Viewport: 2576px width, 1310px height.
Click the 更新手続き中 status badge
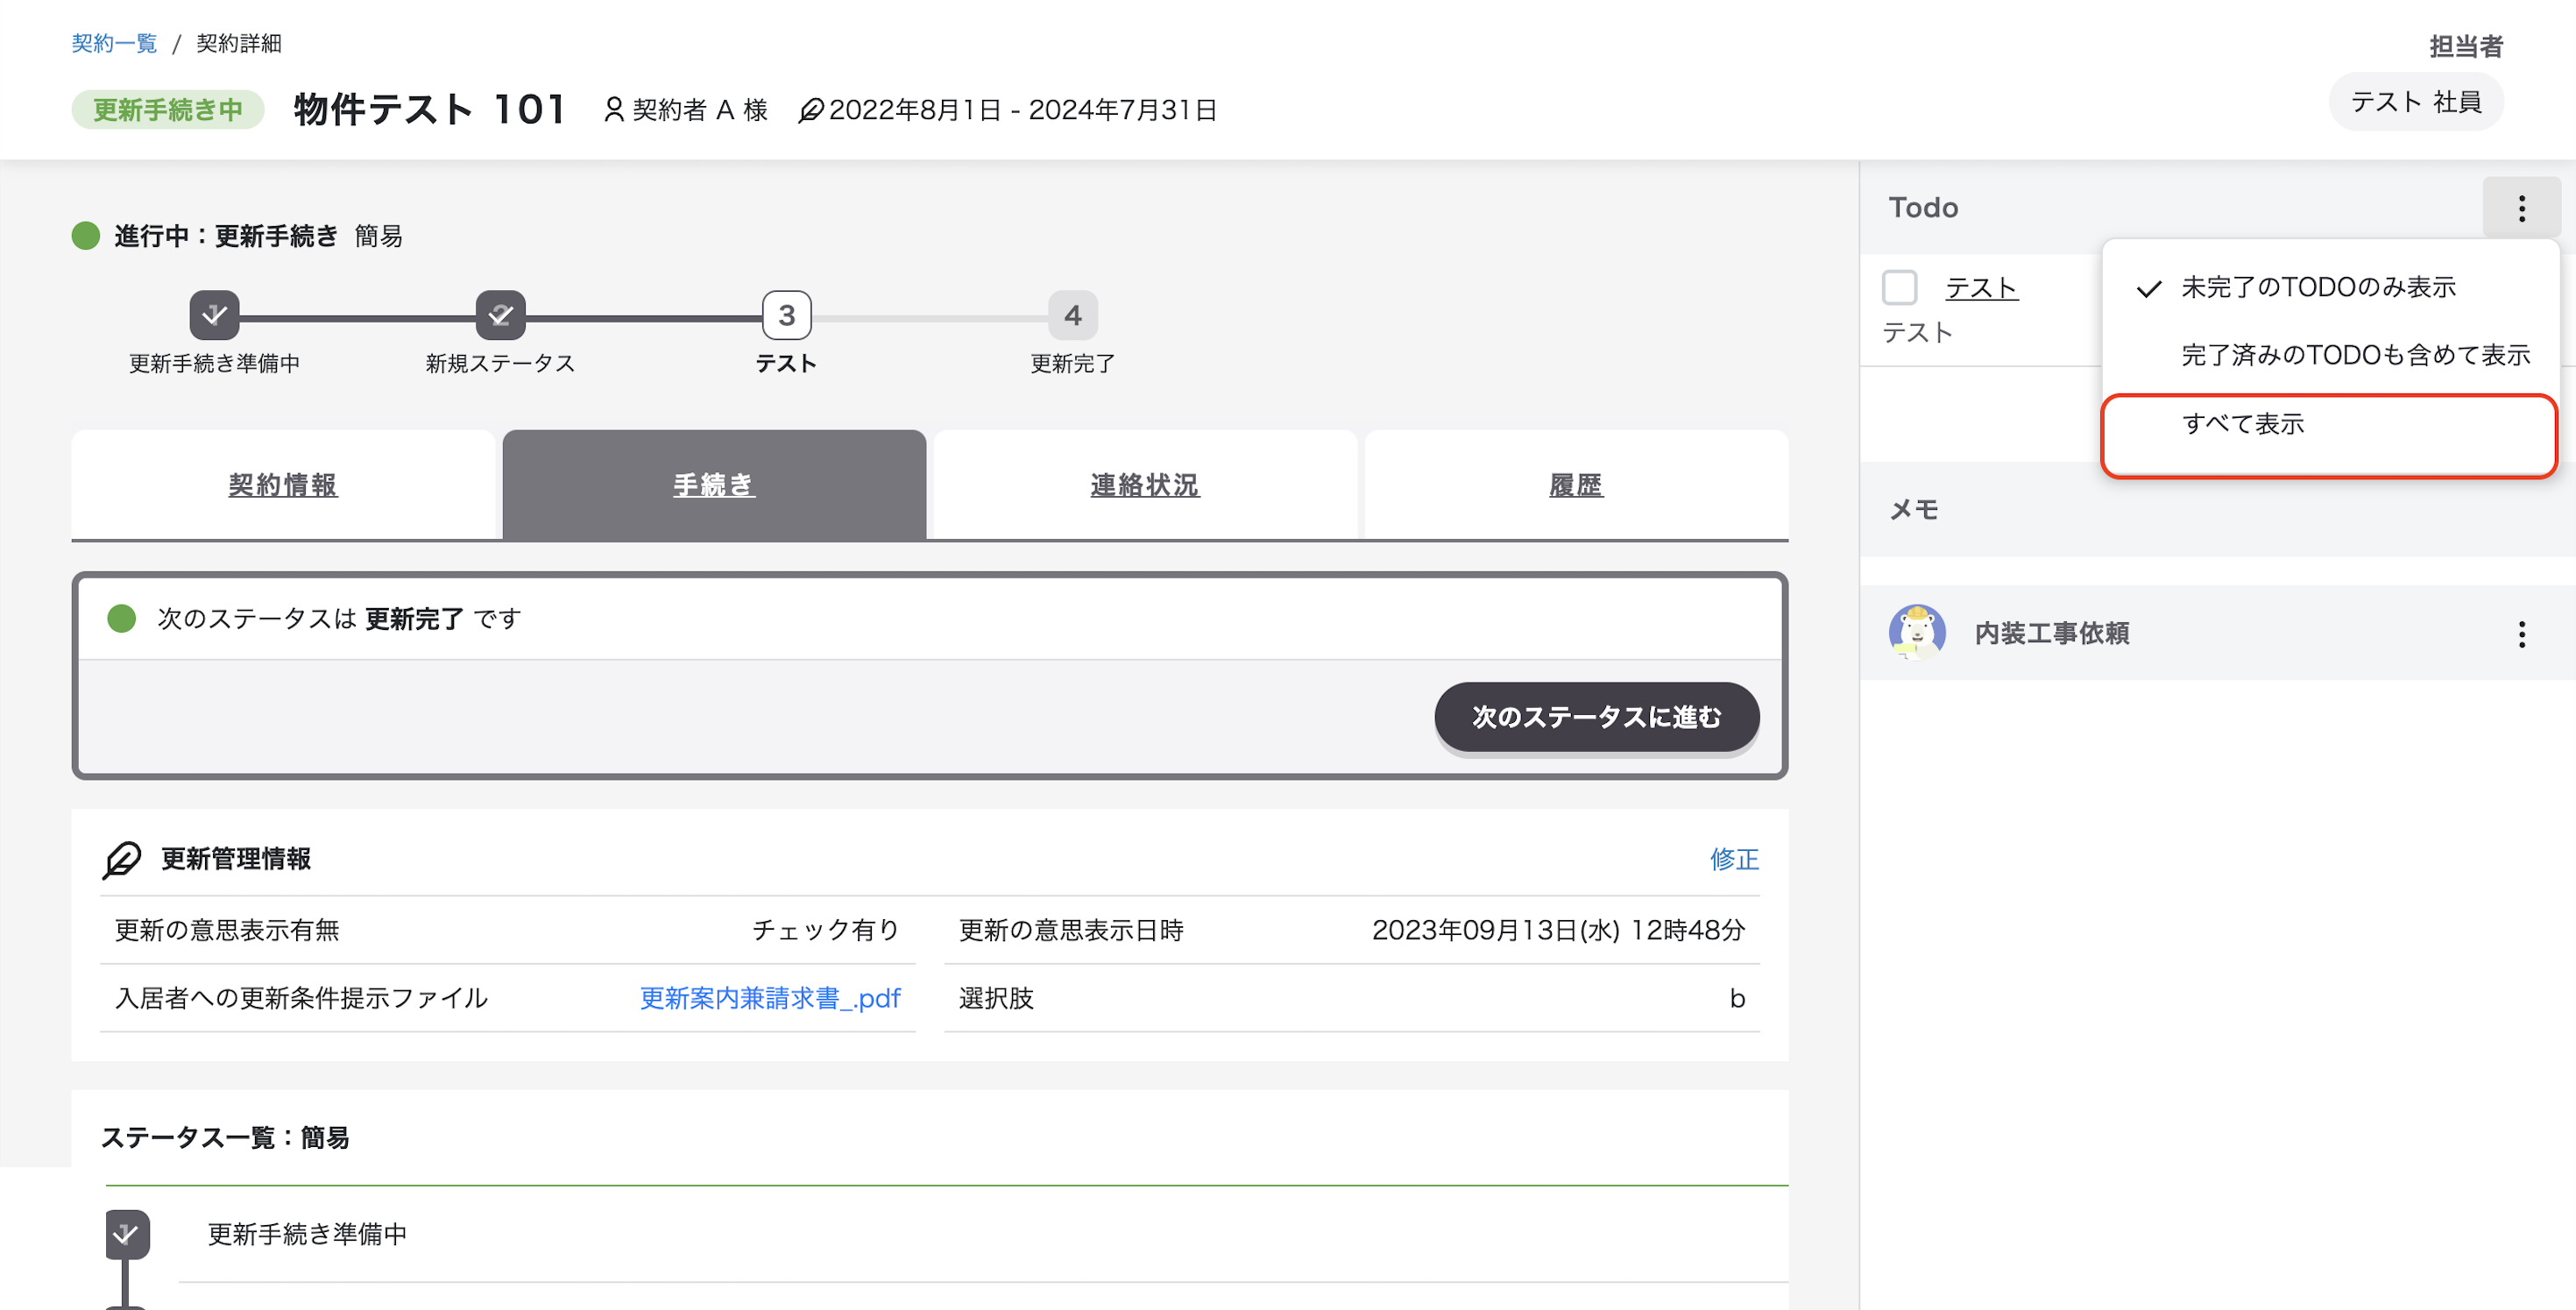pos(167,109)
